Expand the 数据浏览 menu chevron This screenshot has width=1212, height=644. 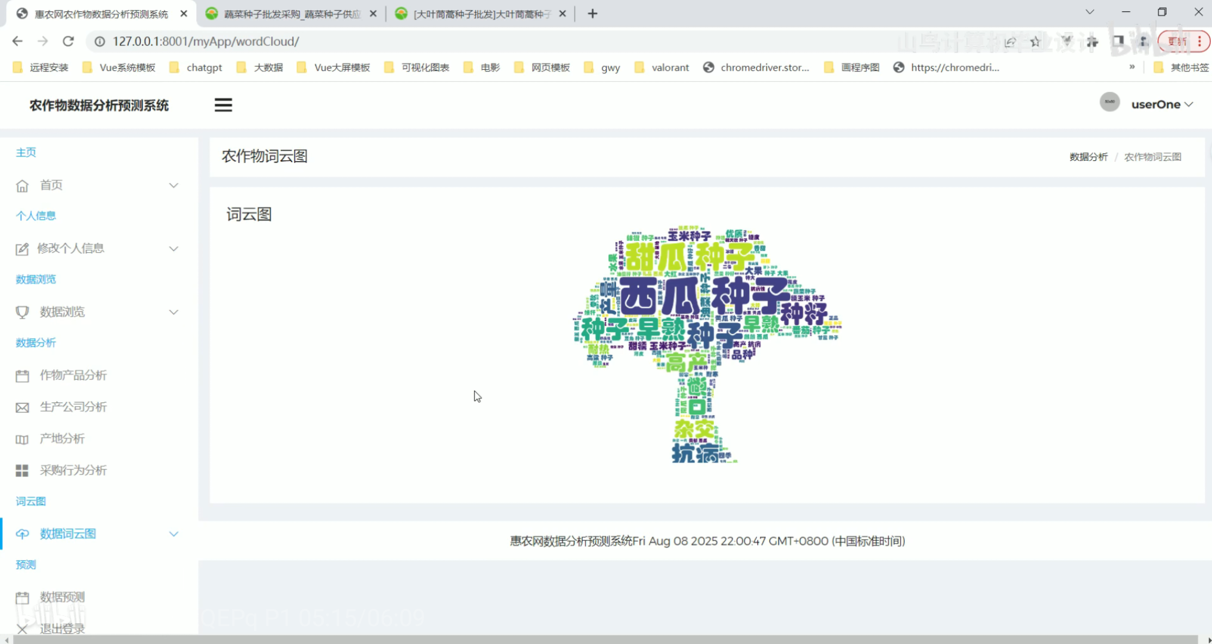pyautogui.click(x=174, y=312)
